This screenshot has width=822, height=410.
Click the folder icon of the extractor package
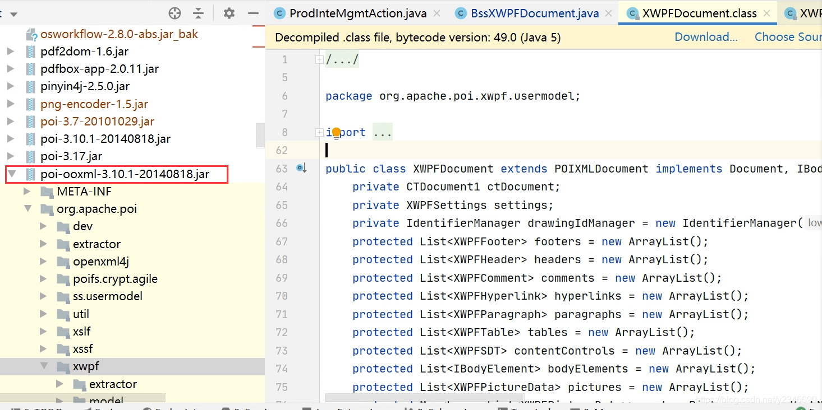(x=62, y=244)
